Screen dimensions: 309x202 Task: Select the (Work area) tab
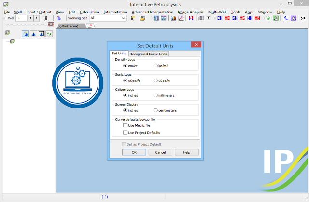tap(69, 26)
